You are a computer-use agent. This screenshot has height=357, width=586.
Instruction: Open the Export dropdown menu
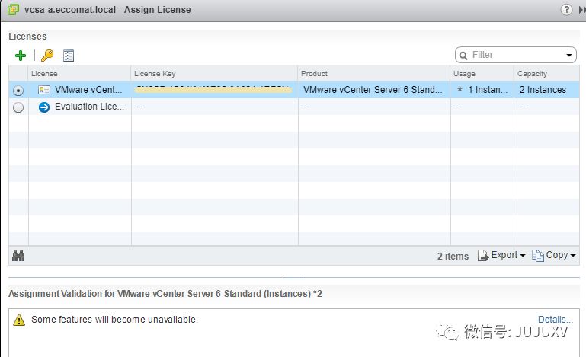(501, 256)
